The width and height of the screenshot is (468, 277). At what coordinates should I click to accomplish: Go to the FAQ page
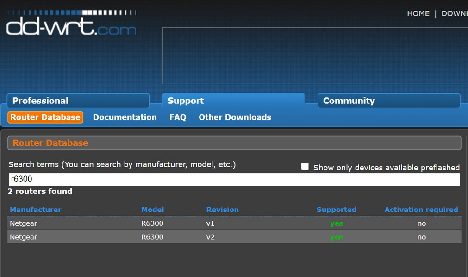pos(178,117)
